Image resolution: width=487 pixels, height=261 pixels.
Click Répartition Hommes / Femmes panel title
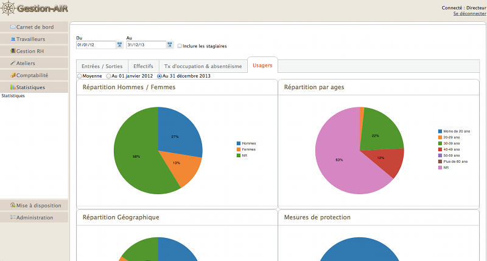coord(129,87)
